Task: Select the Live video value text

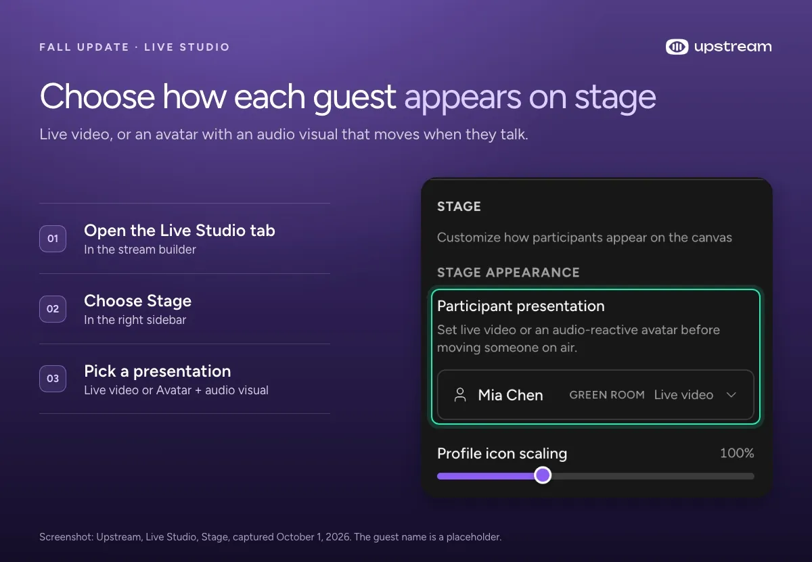Action: tap(683, 395)
